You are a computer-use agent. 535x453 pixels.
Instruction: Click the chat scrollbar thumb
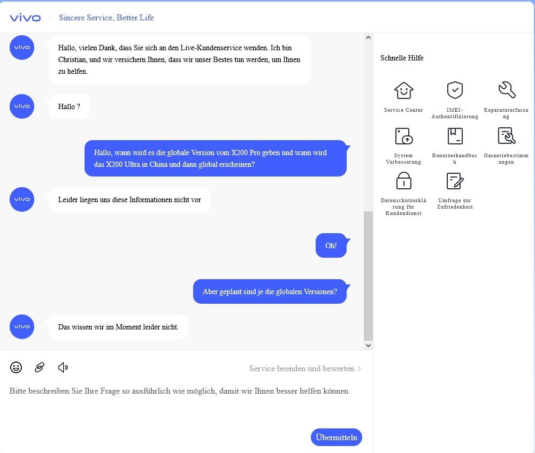pyautogui.click(x=368, y=275)
